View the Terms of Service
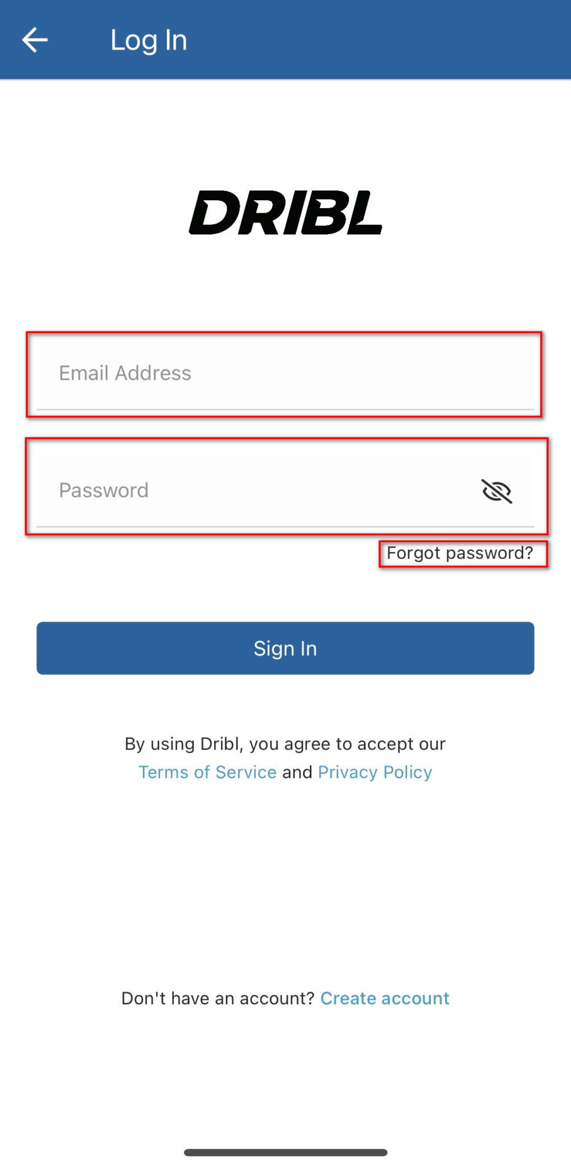The height and width of the screenshot is (1168, 571). 207,772
